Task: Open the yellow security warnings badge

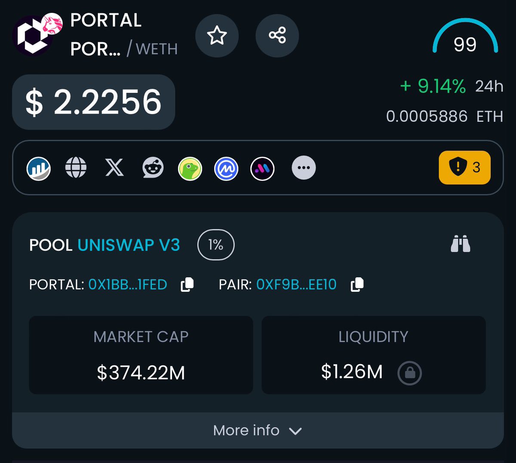Action: pos(464,167)
